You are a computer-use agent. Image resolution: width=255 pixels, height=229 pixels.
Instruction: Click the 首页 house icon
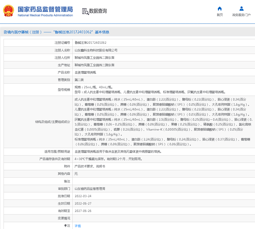point(220,8)
